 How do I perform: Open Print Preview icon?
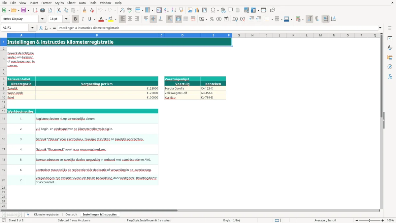pos(50,10)
